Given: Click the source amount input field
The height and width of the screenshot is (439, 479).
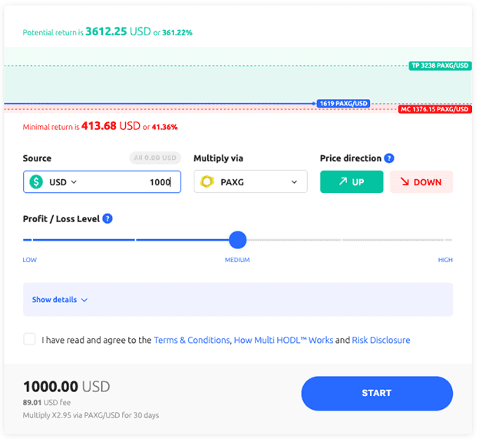Looking at the screenshot, I should click(x=130, y=182).
